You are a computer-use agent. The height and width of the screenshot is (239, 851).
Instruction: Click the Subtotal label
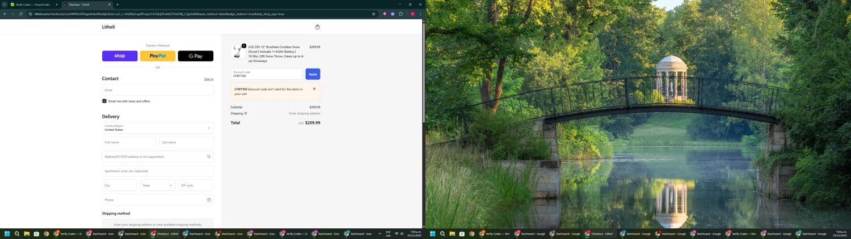click(237, 107)
